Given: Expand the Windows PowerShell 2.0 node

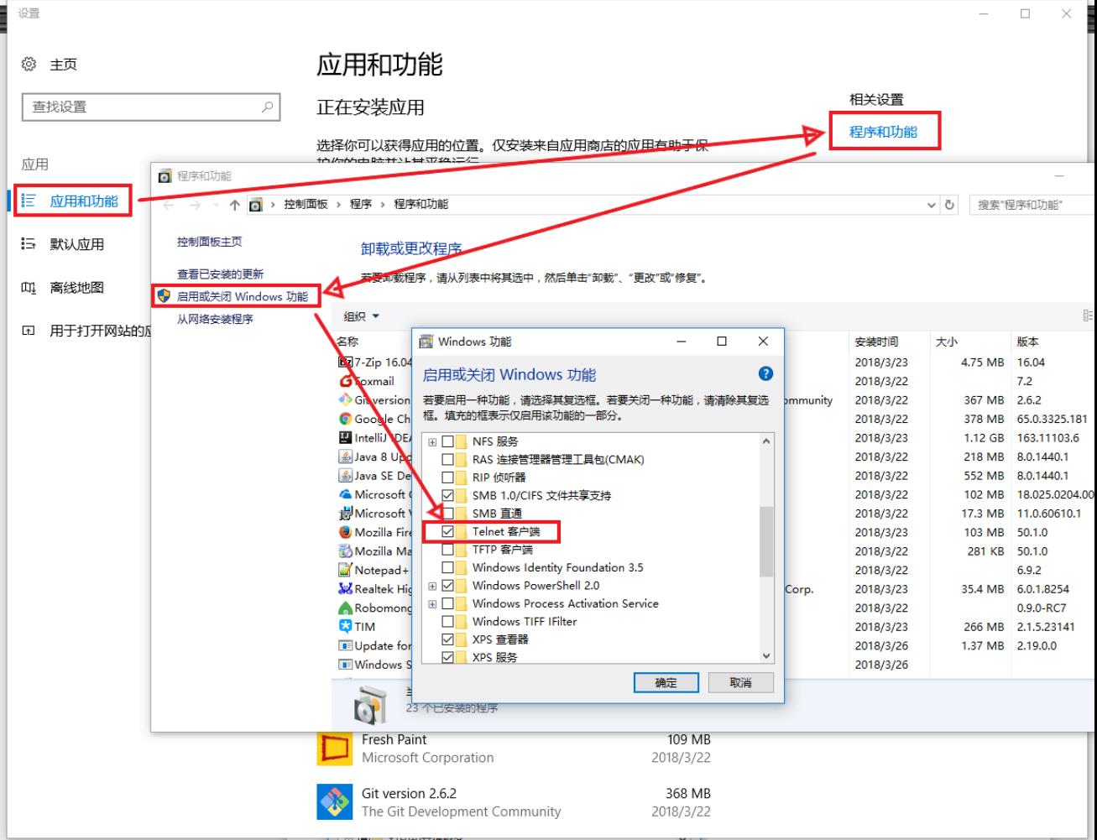Looking at the screenshot, I should click(x=432, y=586).
